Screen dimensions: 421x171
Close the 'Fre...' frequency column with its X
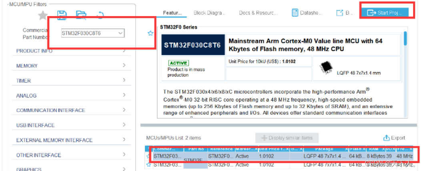pos(411,149)
